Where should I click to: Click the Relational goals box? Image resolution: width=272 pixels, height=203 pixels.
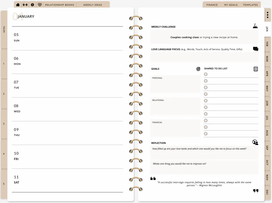(175, 106)
